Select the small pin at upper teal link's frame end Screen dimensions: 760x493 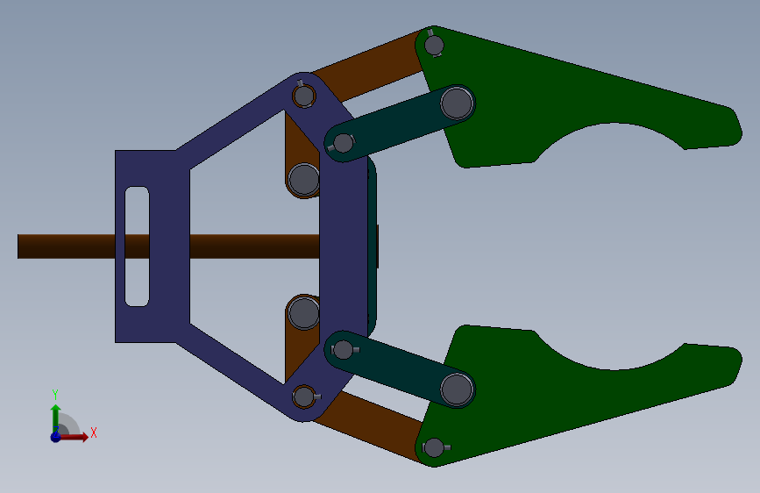tap(343, 143)
